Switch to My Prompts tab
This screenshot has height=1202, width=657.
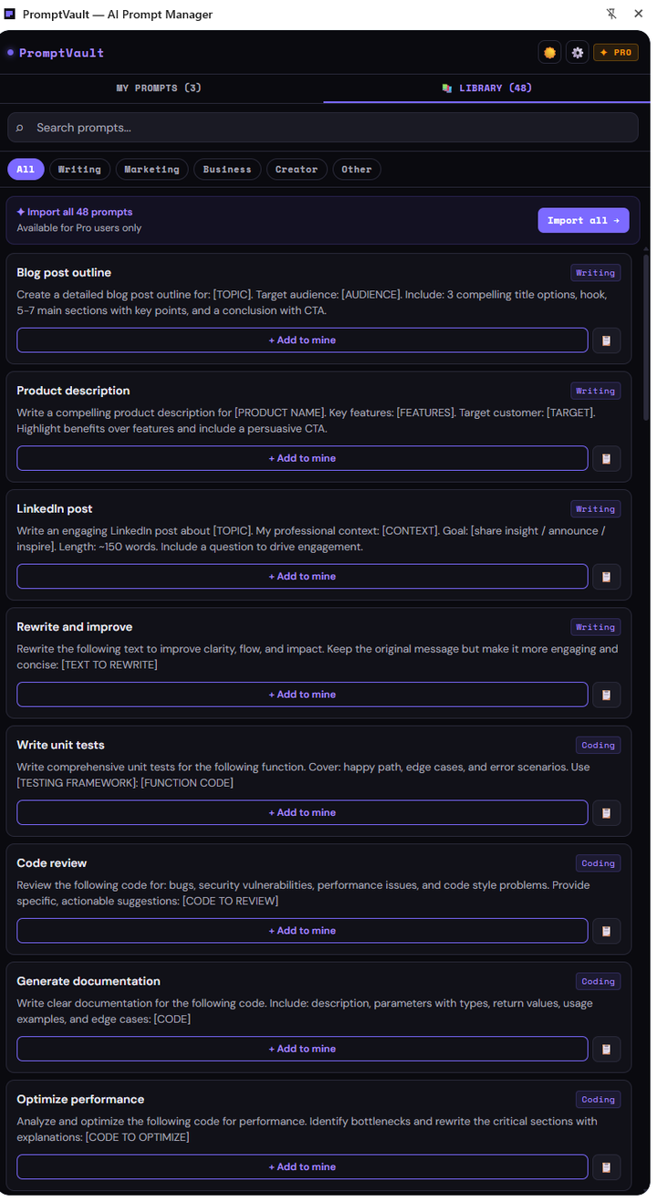pyautogui.click(x=159, y=89)
